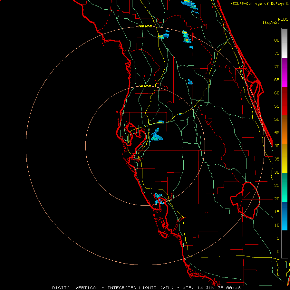Click the 80 value on the color scale
290x290 pixels.
(277, 40)
